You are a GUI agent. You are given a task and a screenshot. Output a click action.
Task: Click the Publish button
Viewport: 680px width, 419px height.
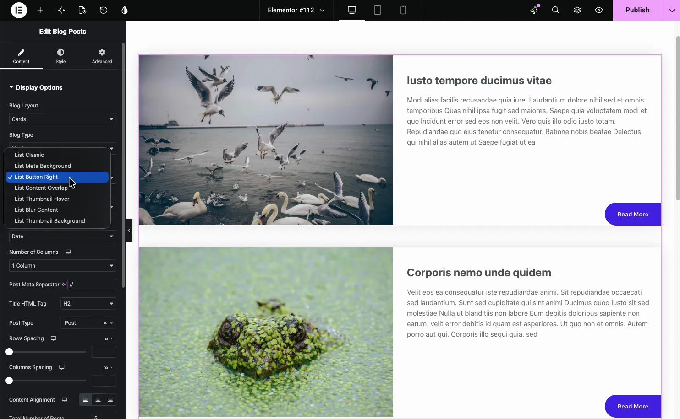click(x=637, y=10)
